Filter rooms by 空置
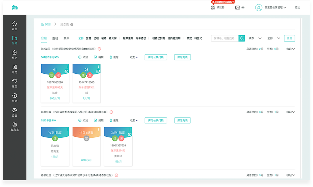This screenshot has width=313, height=187. (x=88, y=38)
